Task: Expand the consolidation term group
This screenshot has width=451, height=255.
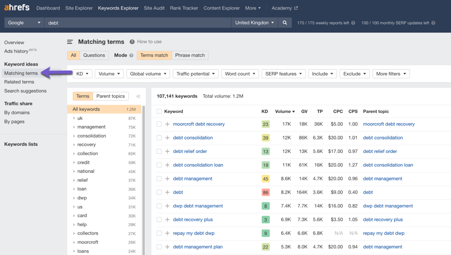Action: [74, 136]
